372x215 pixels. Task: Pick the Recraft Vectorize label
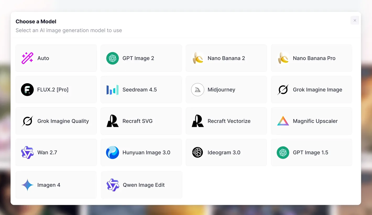pos(229,121)
